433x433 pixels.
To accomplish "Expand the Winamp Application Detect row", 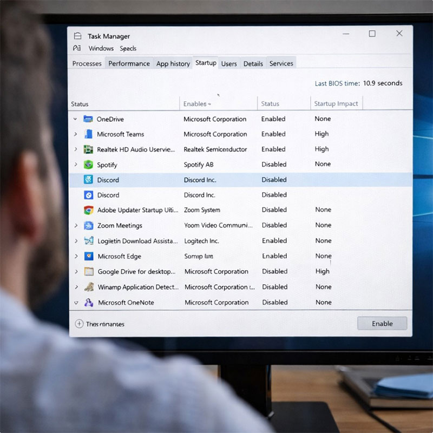I will point(76,287).
